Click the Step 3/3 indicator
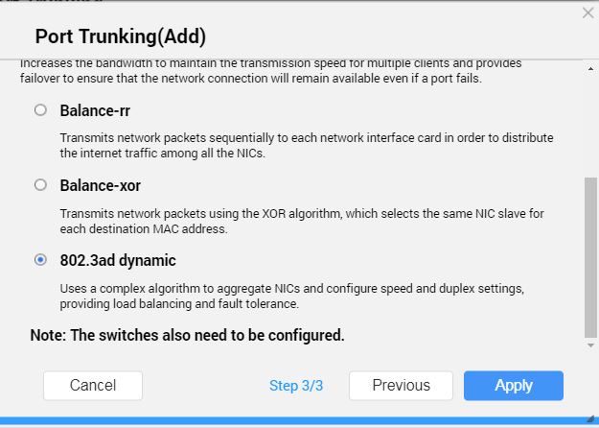This screenshot has width=599, height=428. (x=296, y=386)
